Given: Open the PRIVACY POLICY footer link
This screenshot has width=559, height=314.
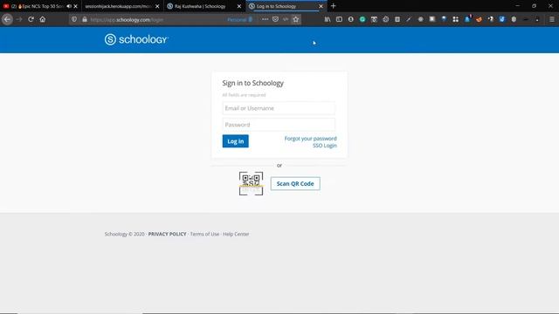Looking at the screenshot, I should point(167,234).
